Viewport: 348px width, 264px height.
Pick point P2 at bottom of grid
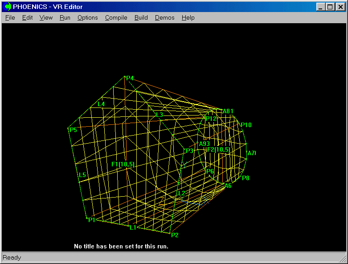175,235
